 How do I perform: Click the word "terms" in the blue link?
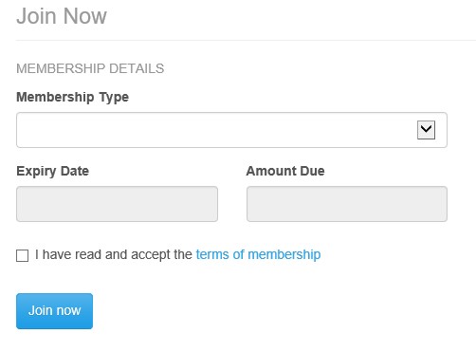pos(212,254)
